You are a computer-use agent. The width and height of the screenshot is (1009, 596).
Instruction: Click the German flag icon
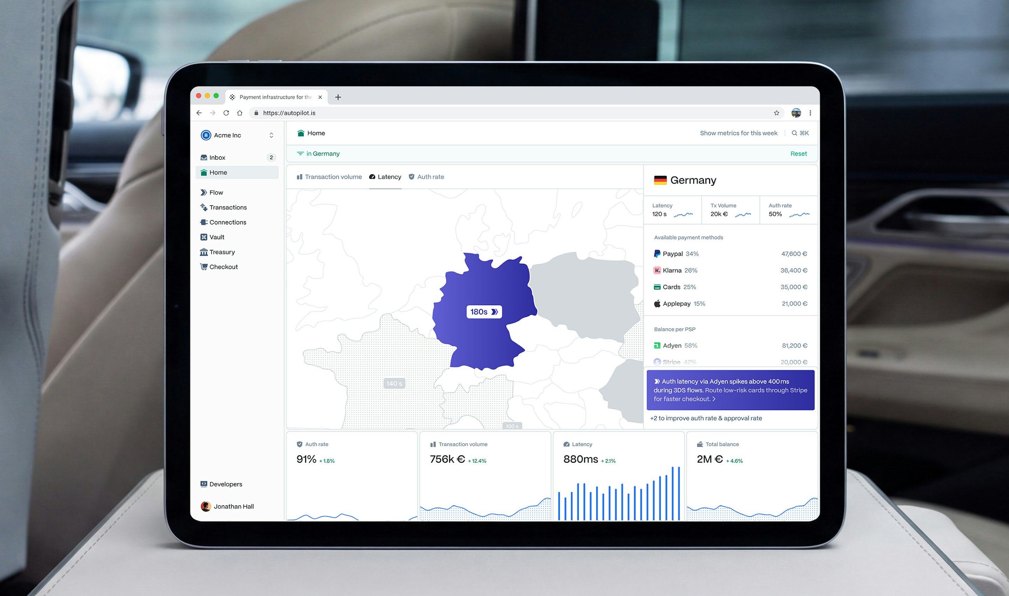[x=660, y=180]
